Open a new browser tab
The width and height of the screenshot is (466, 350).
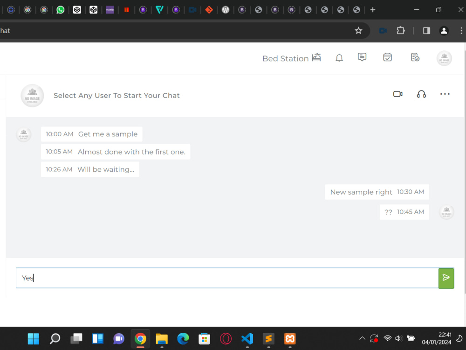coord(373,10)
